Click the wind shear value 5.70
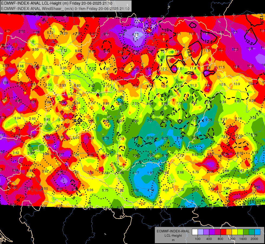This screenshot has width=265, height=244. (242, 188)
